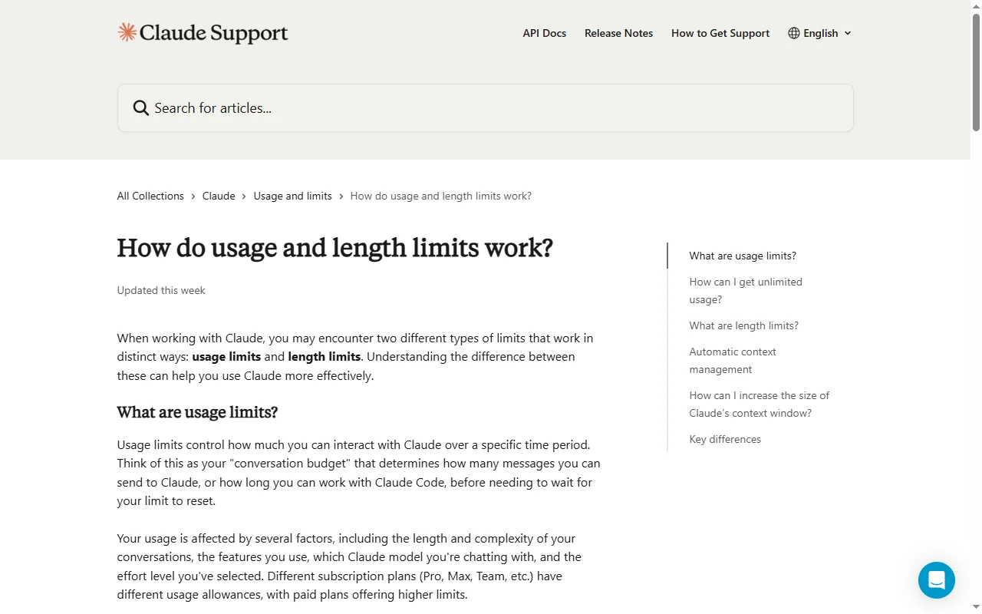Jump to Automatic context management section
The image size is (982, 614).
coord(733,361)
